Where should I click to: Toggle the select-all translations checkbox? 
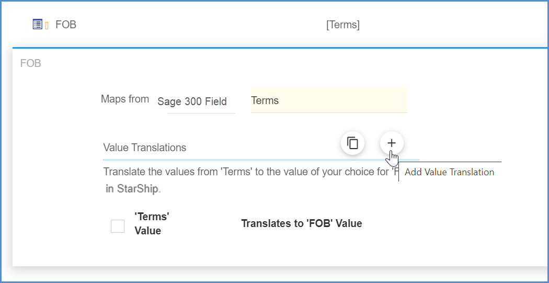118,226
